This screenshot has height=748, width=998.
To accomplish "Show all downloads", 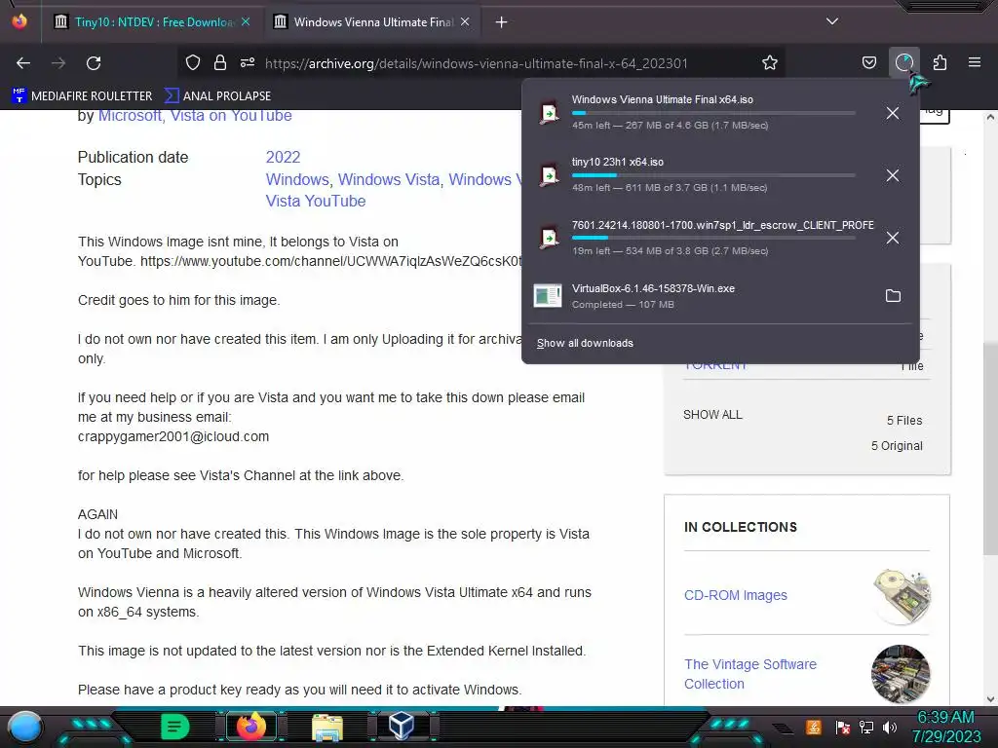I will (585, 343).
